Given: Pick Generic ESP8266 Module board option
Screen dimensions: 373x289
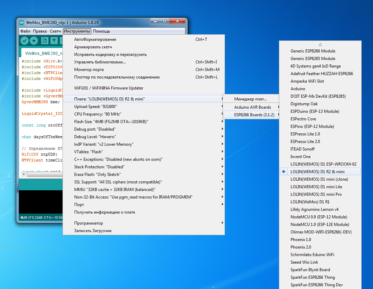Looking at the screenshot, I should click(313, 51).
